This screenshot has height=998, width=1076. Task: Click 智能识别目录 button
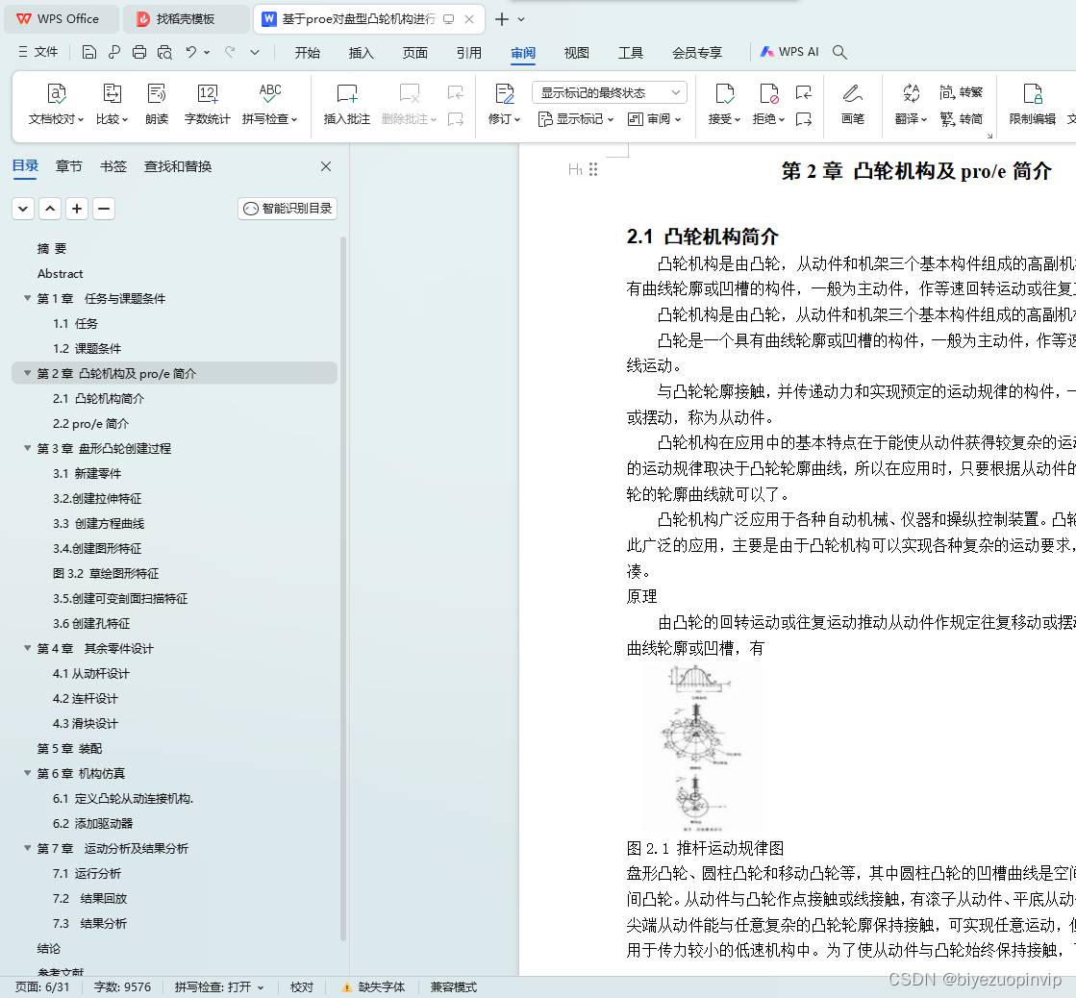pyautogui.click(x=288, y=209)
